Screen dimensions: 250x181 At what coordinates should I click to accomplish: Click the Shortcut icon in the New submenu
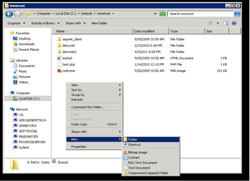(125, 144)
